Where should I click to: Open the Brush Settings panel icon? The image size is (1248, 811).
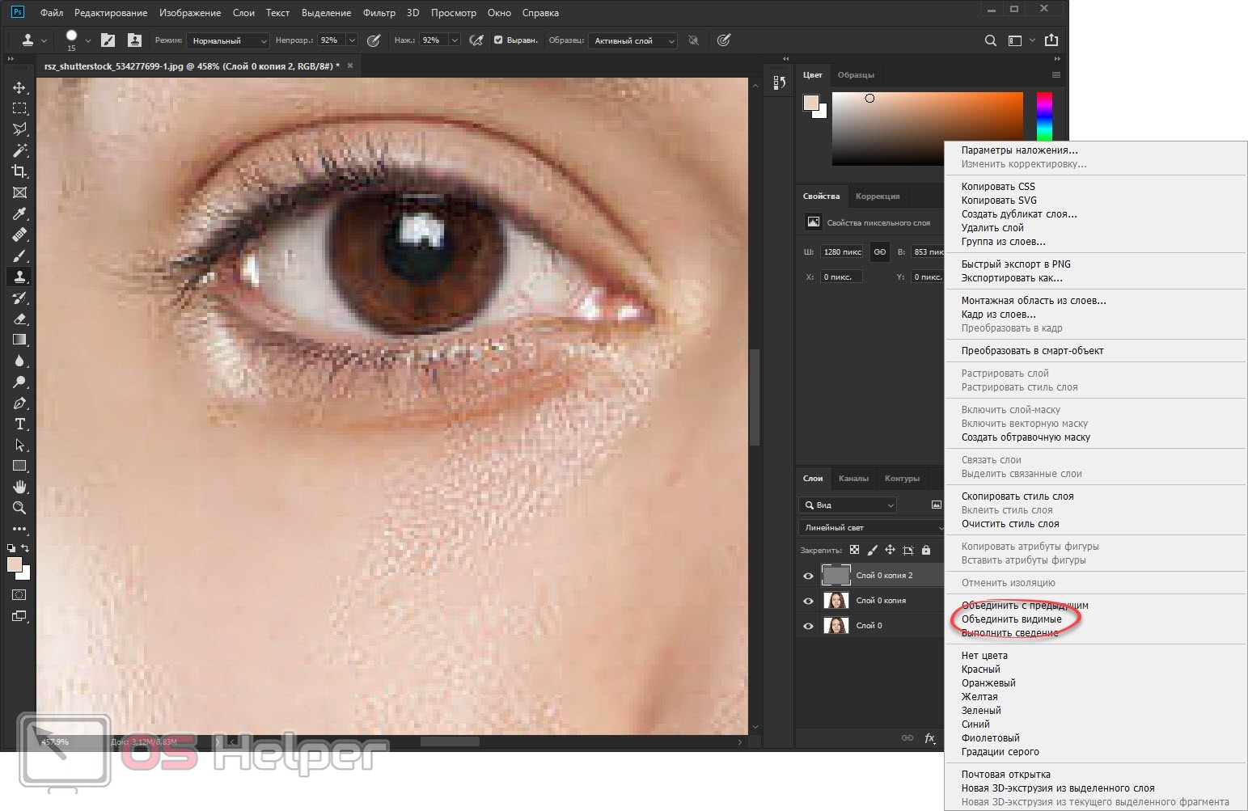pos(108,40)
